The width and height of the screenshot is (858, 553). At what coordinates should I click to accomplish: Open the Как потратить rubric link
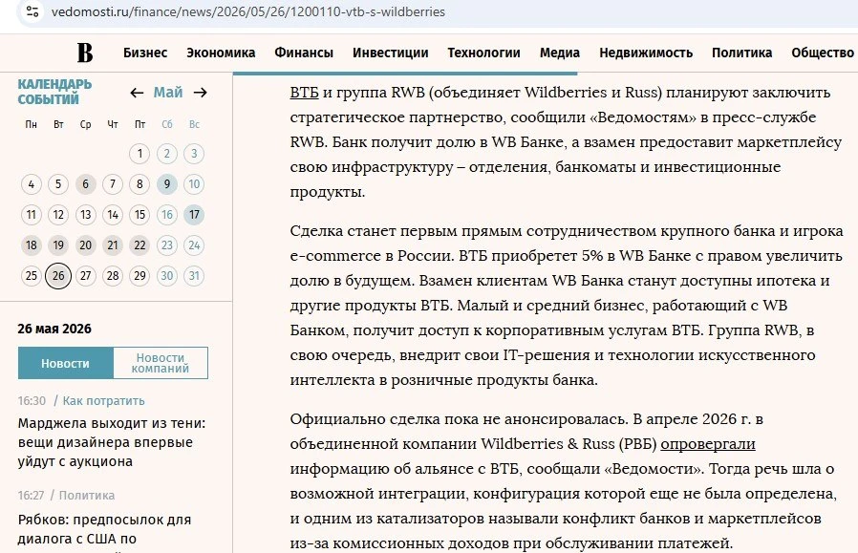point(103,401)
